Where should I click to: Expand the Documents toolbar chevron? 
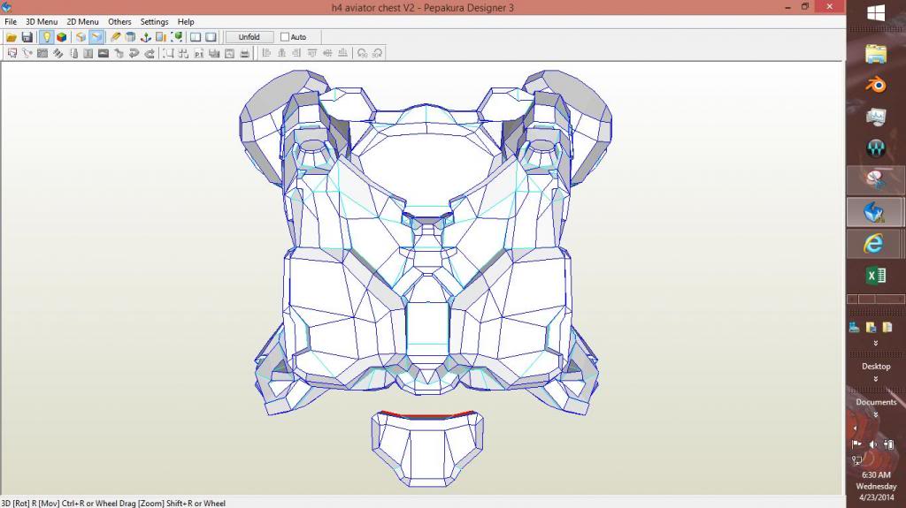(x=876, y=415)
